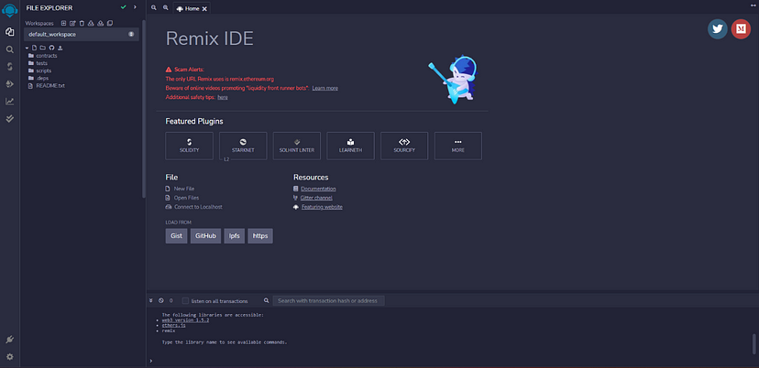Create new folder icon in file tree
This screenshot has height=368, width=759.
42,48
